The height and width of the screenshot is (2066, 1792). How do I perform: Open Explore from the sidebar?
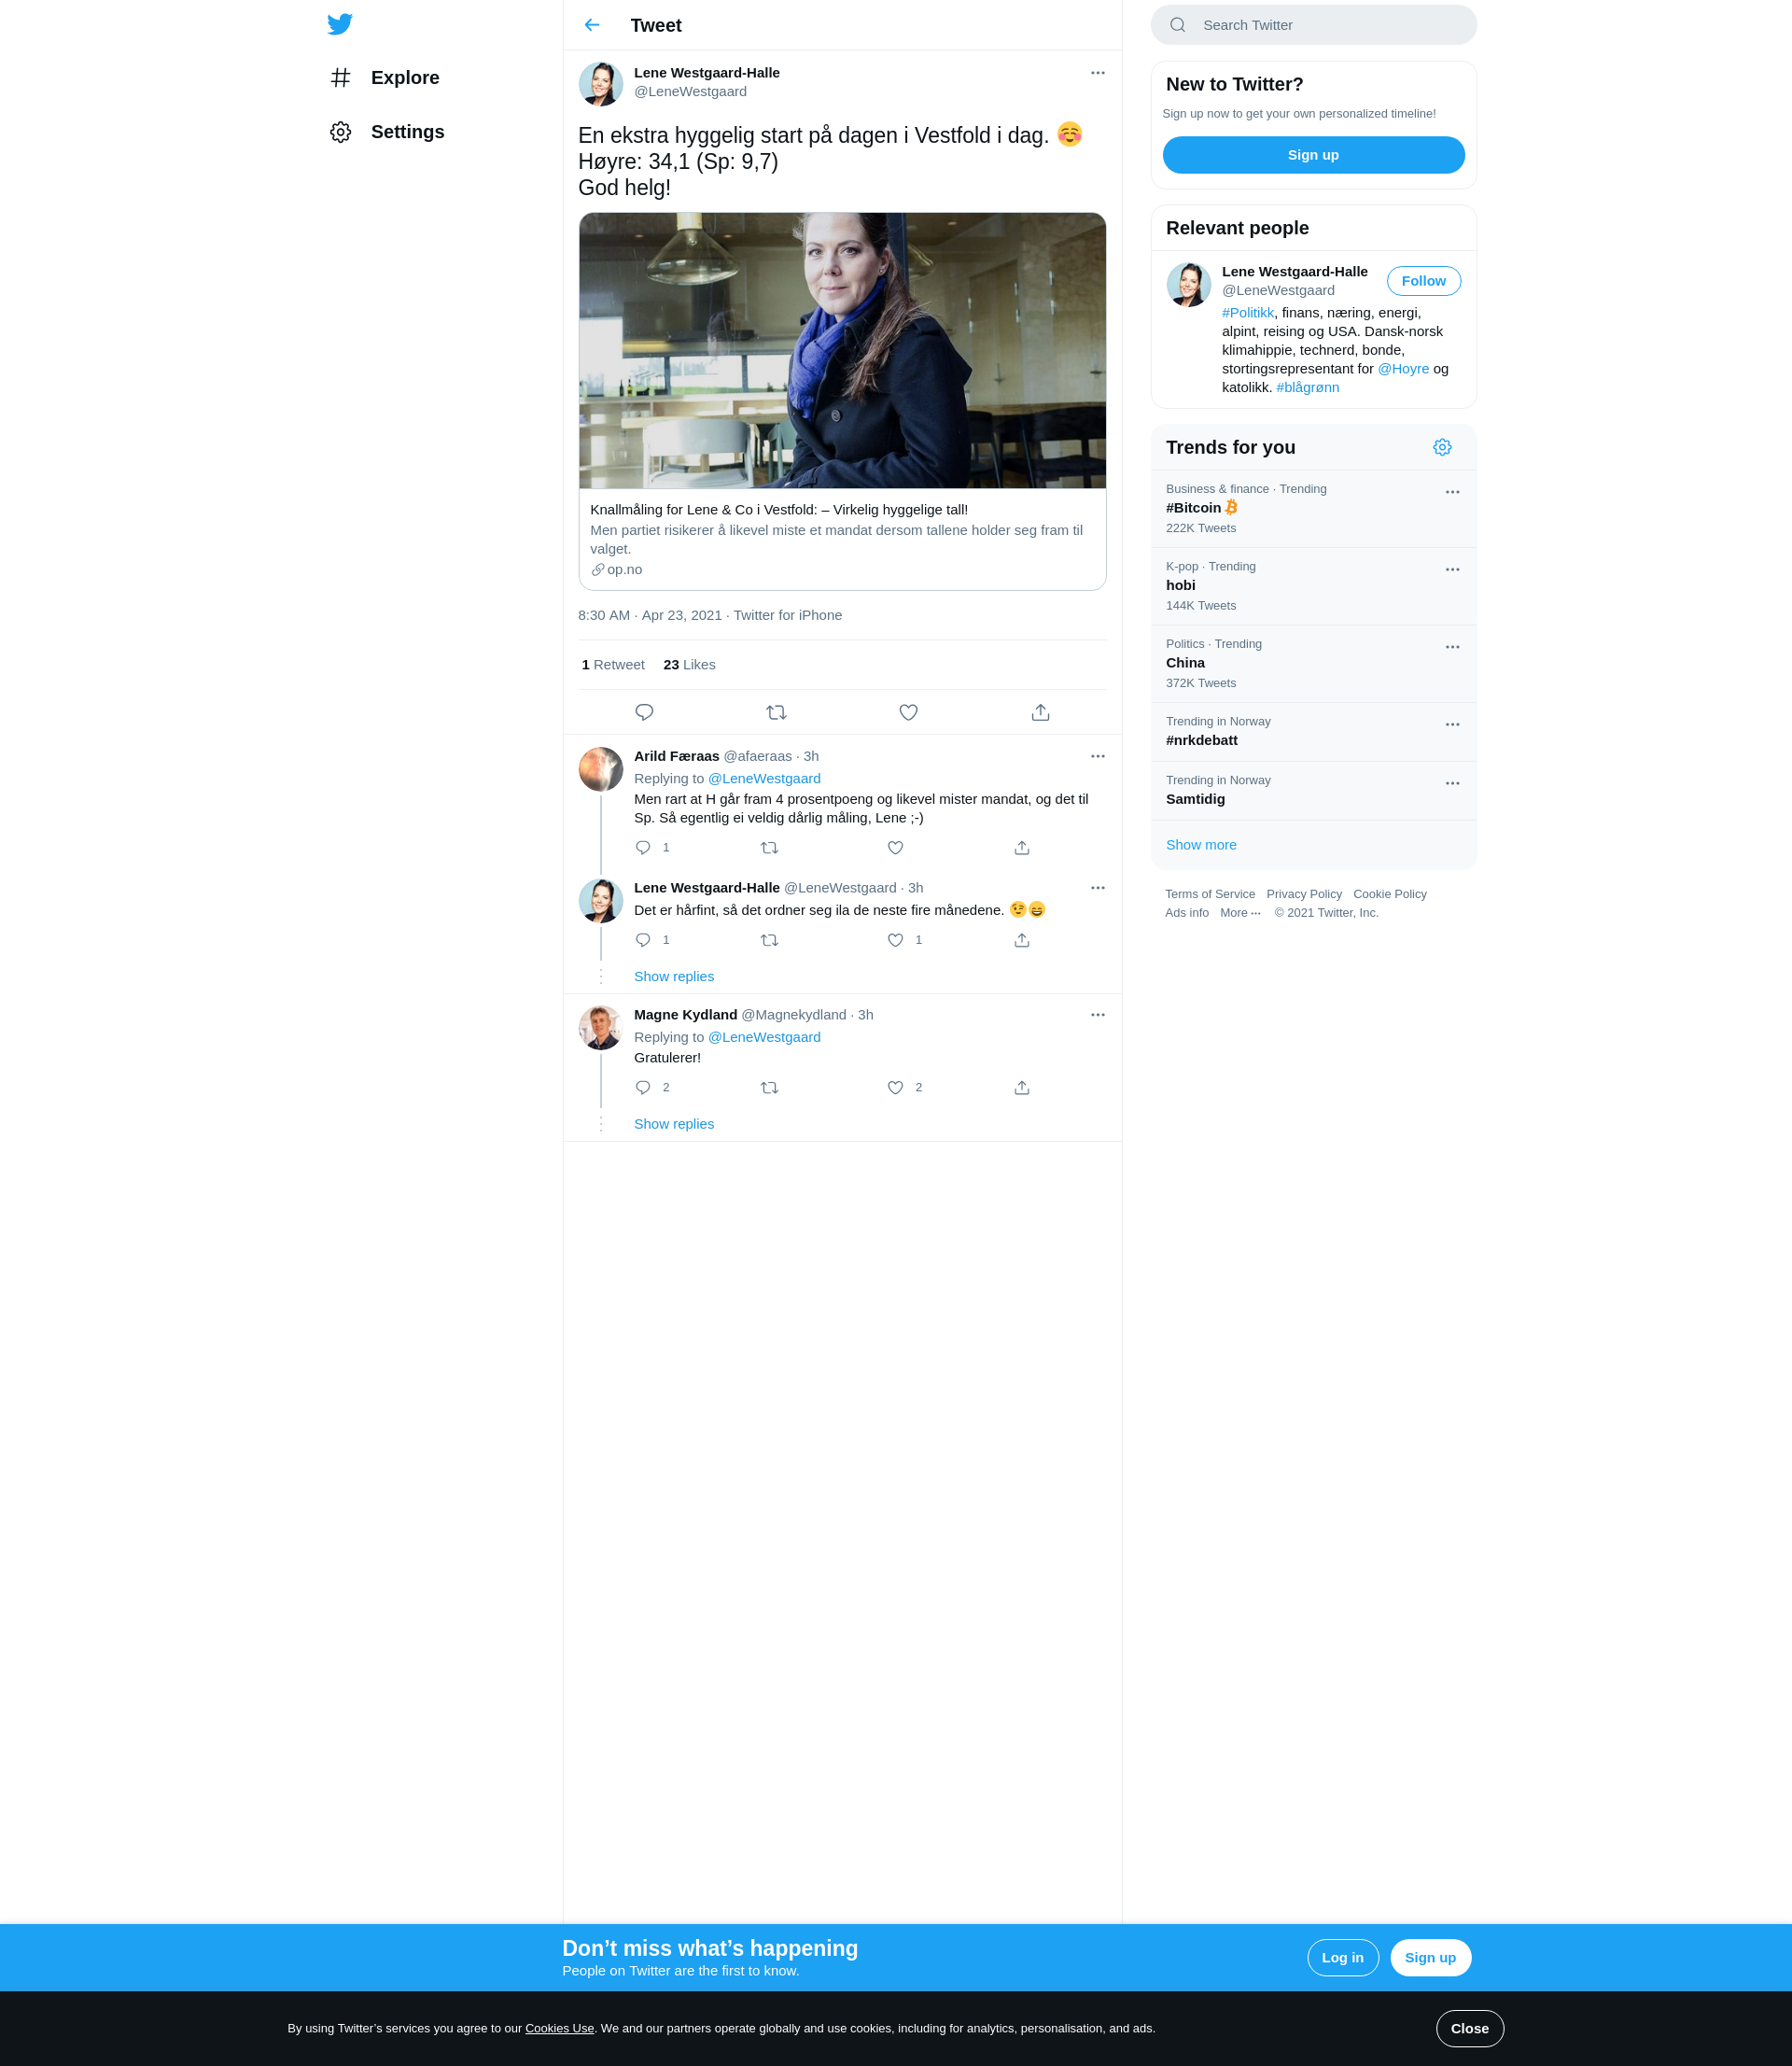[x=385, y=78]
